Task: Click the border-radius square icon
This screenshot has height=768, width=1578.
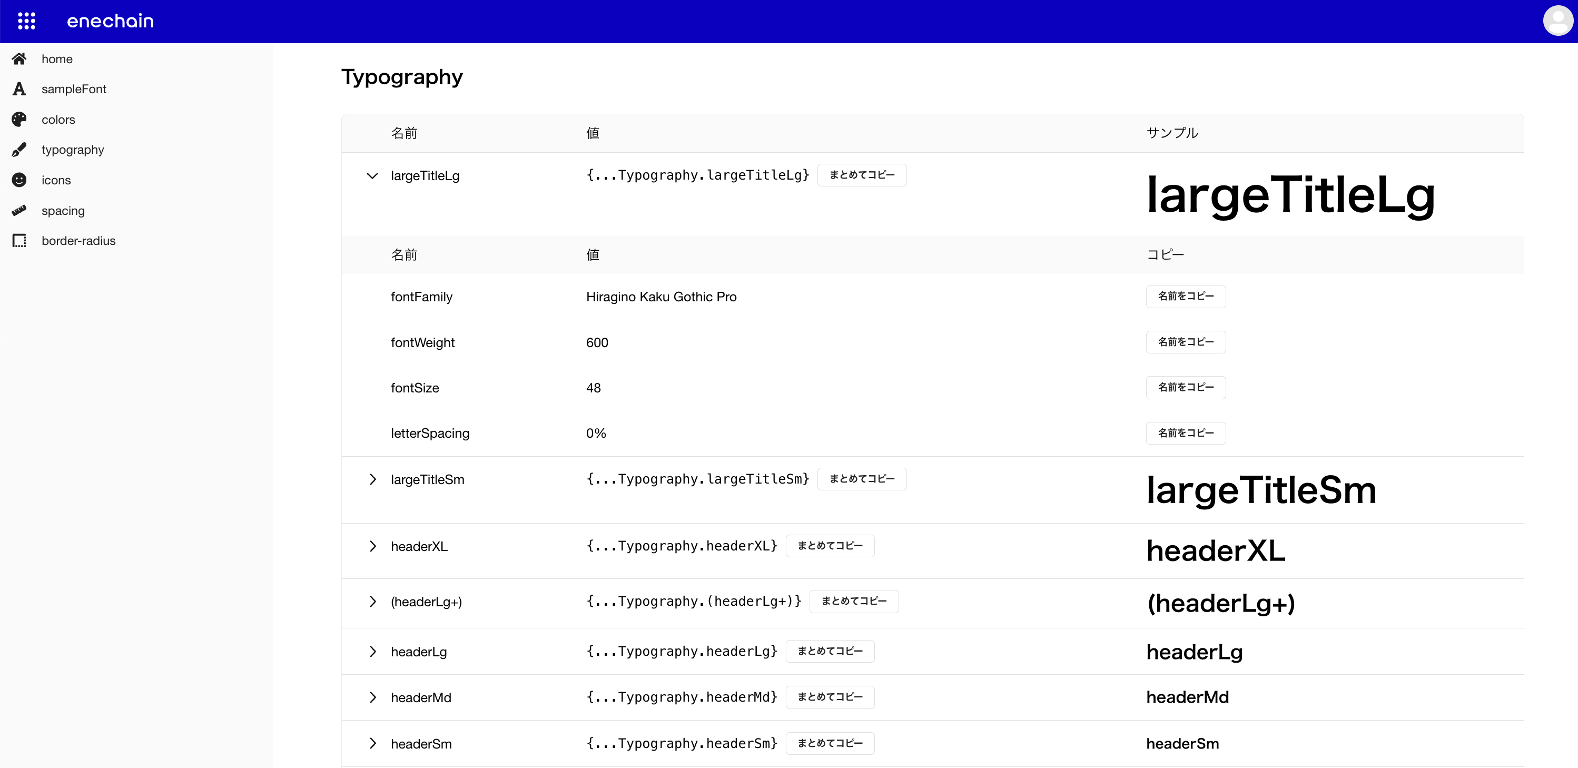Action: (x=19, y=241)
